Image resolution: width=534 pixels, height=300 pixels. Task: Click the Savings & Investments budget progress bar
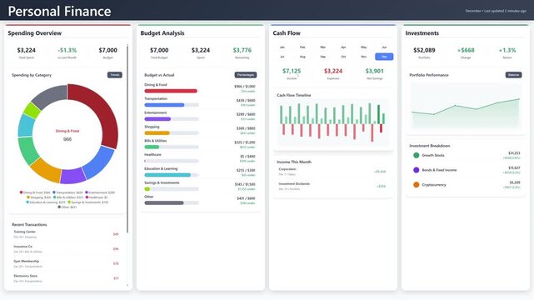(x=172, y=188)
